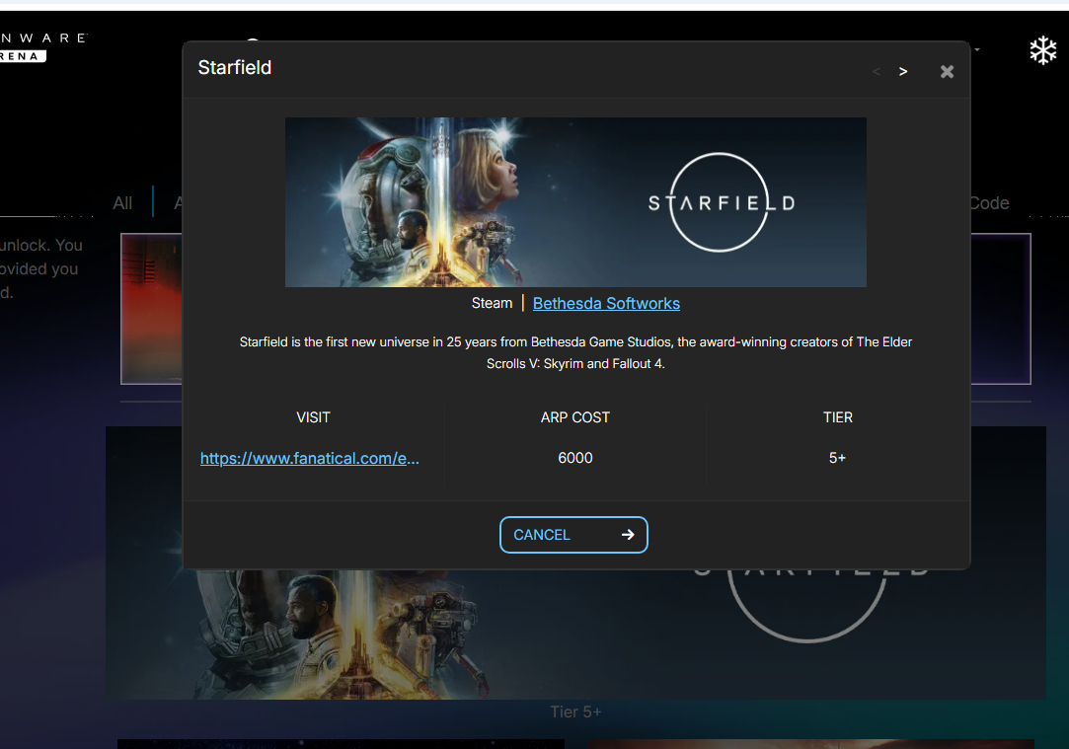Close the Starfield dialog with the X
Screen dimensions: 1069x749
(x=947, y=71)
